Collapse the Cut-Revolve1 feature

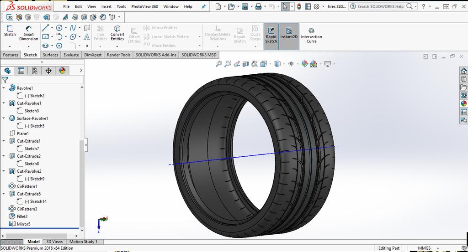(4, 103)
